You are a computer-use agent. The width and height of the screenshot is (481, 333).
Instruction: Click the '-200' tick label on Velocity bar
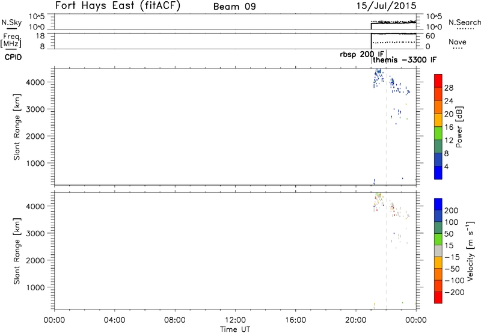coord(454,292)
